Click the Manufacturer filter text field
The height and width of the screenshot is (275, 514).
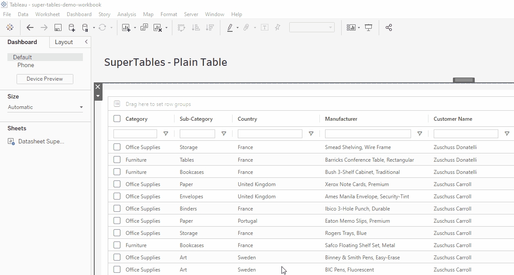368,134
